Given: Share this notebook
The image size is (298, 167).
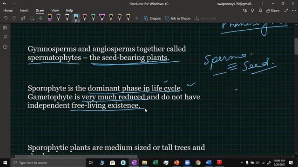Looking at the screenshot, I should click(273, 11).
